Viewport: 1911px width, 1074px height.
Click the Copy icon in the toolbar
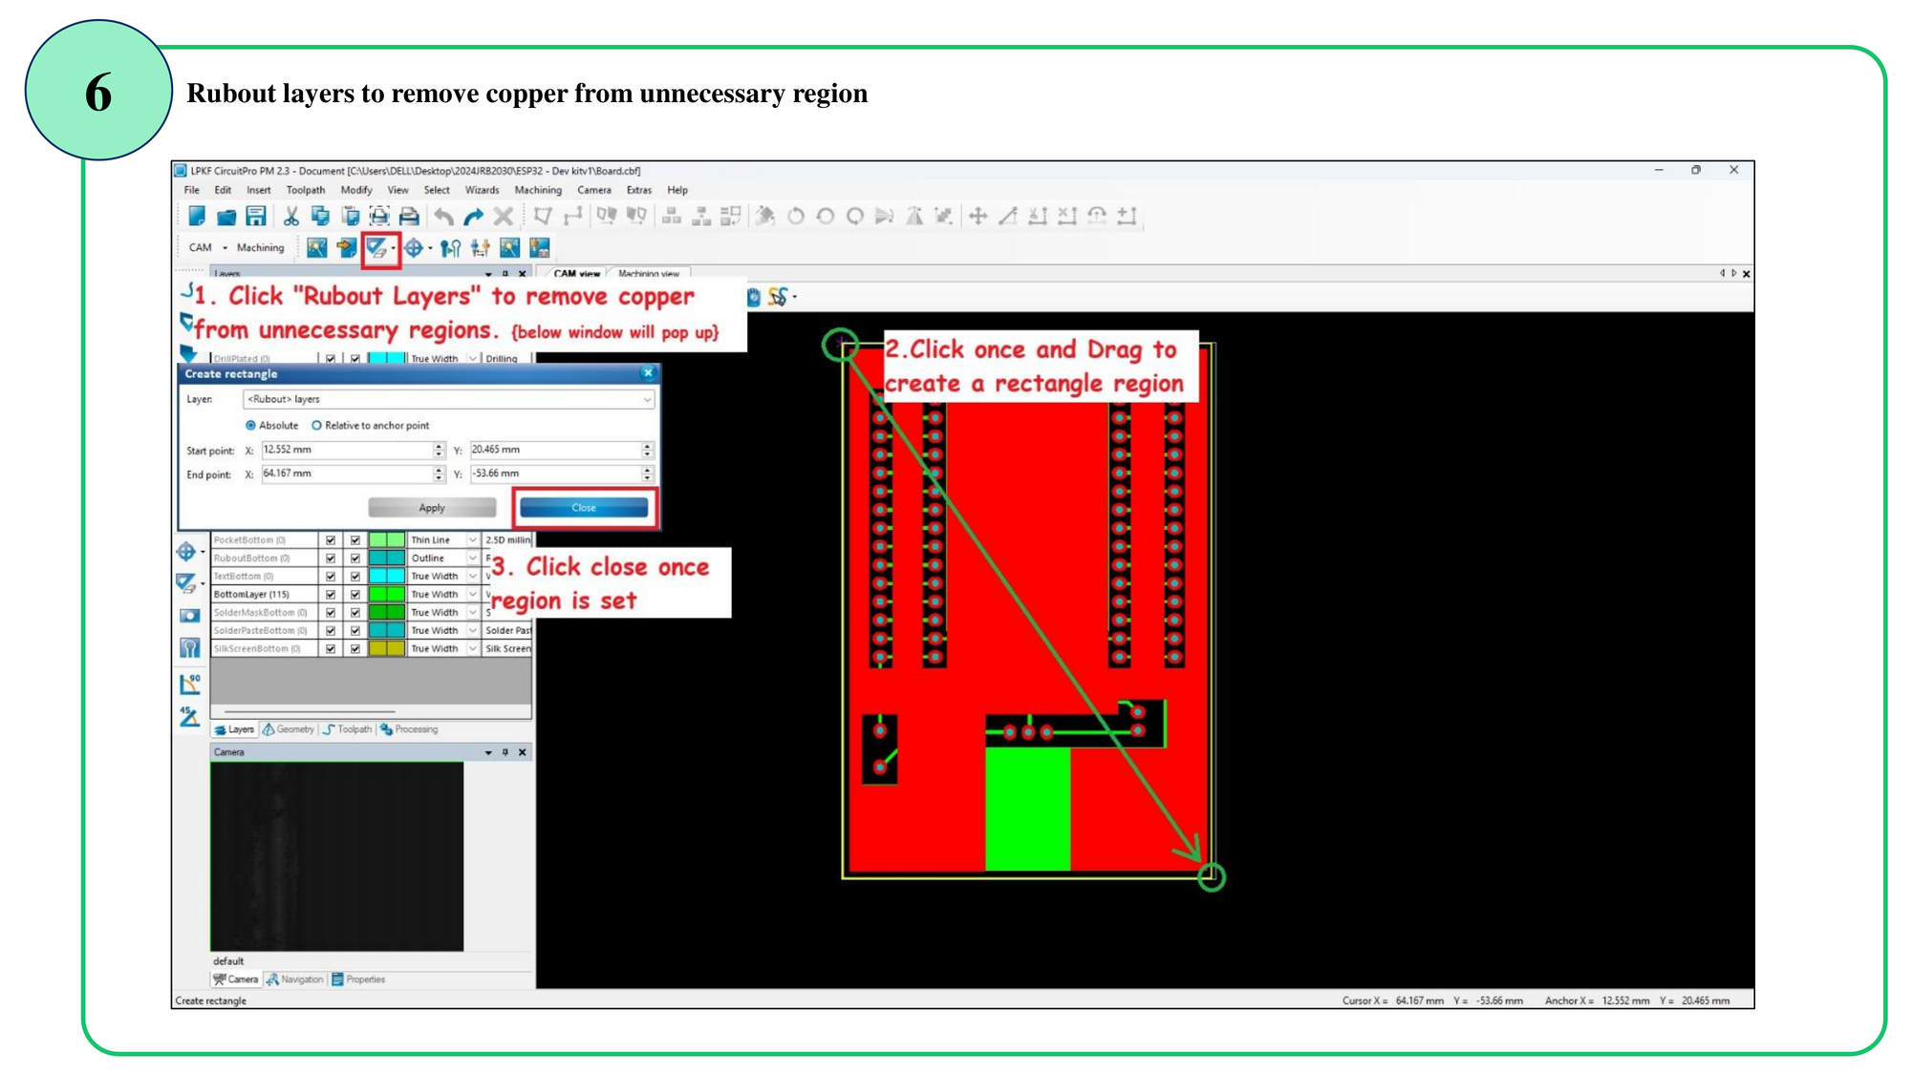tap(320, 217)
